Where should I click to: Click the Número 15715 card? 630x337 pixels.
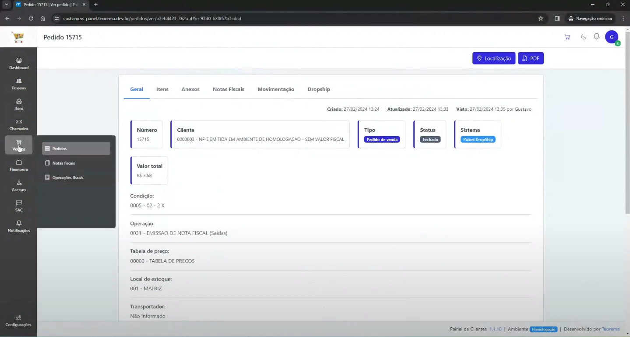(147, 134)
